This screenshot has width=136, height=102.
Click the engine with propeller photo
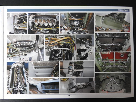(26, 48)
